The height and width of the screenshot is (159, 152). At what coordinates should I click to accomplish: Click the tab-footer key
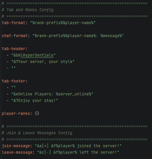(x=14, y=81)
